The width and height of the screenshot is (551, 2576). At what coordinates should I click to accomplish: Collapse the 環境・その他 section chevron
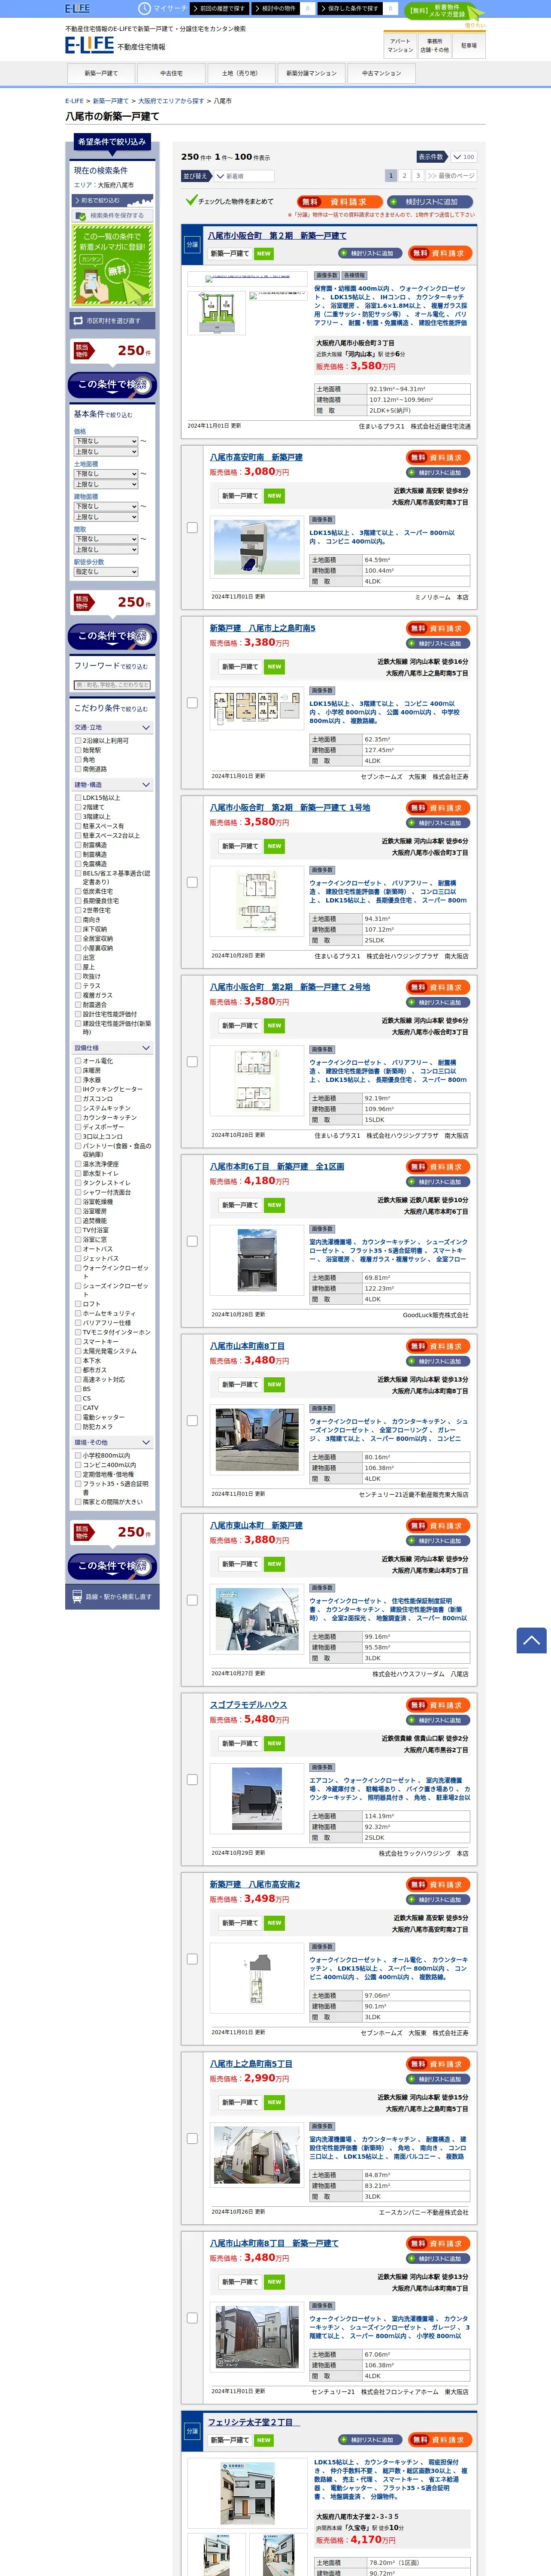coord(146,1442)
